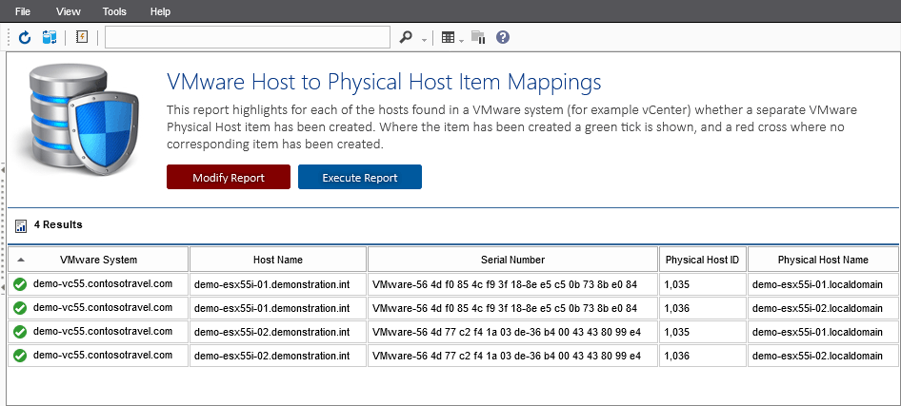901x406 pixels.
Task: Select demo-esx55i-02.demonstration.int in third row
Action: [x=271, y=332]
